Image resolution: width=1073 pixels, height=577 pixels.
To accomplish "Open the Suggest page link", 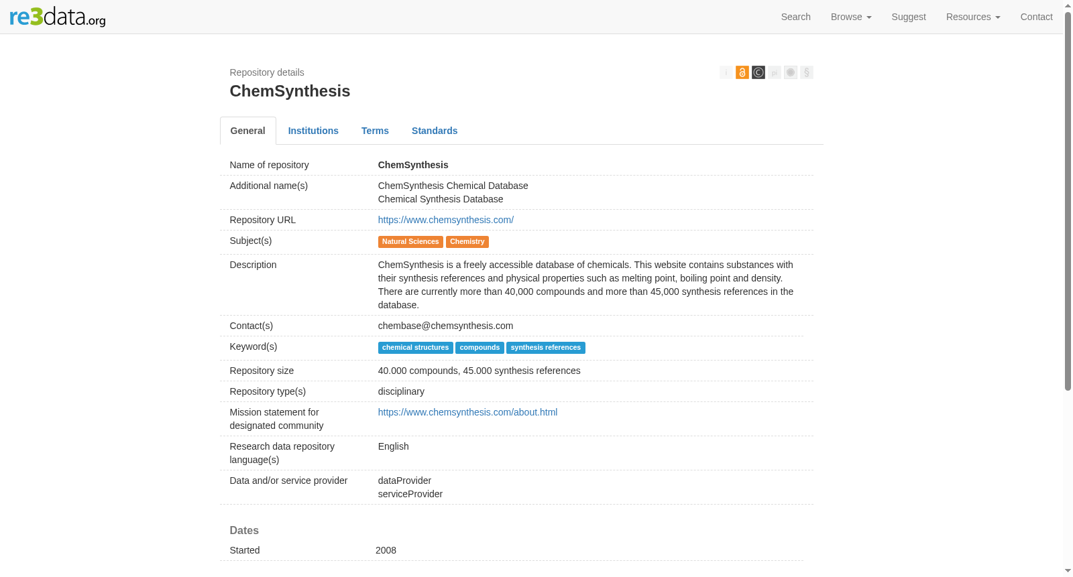I will click(909, 17).
